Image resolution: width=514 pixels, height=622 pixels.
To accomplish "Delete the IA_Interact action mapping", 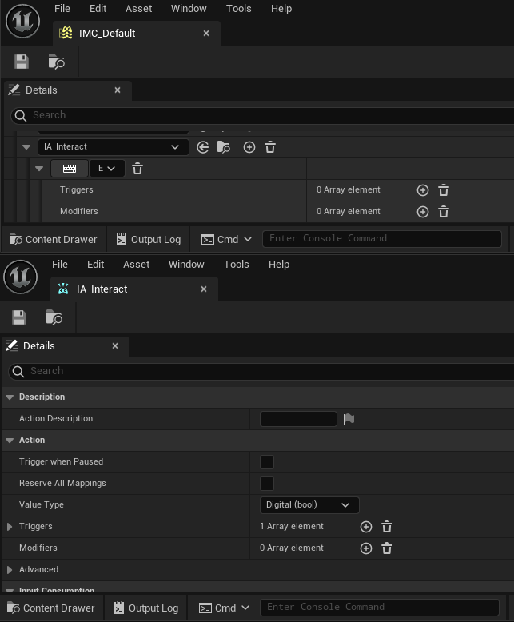I will point(270,147).
